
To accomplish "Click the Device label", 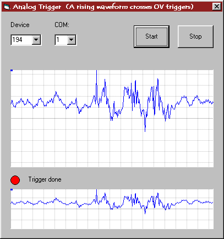I will coord(20,25).
